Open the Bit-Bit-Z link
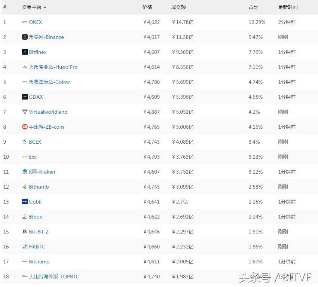 coord(39,232)
